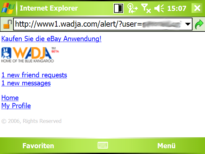Open the My Profile link

(x=16, y=106)
